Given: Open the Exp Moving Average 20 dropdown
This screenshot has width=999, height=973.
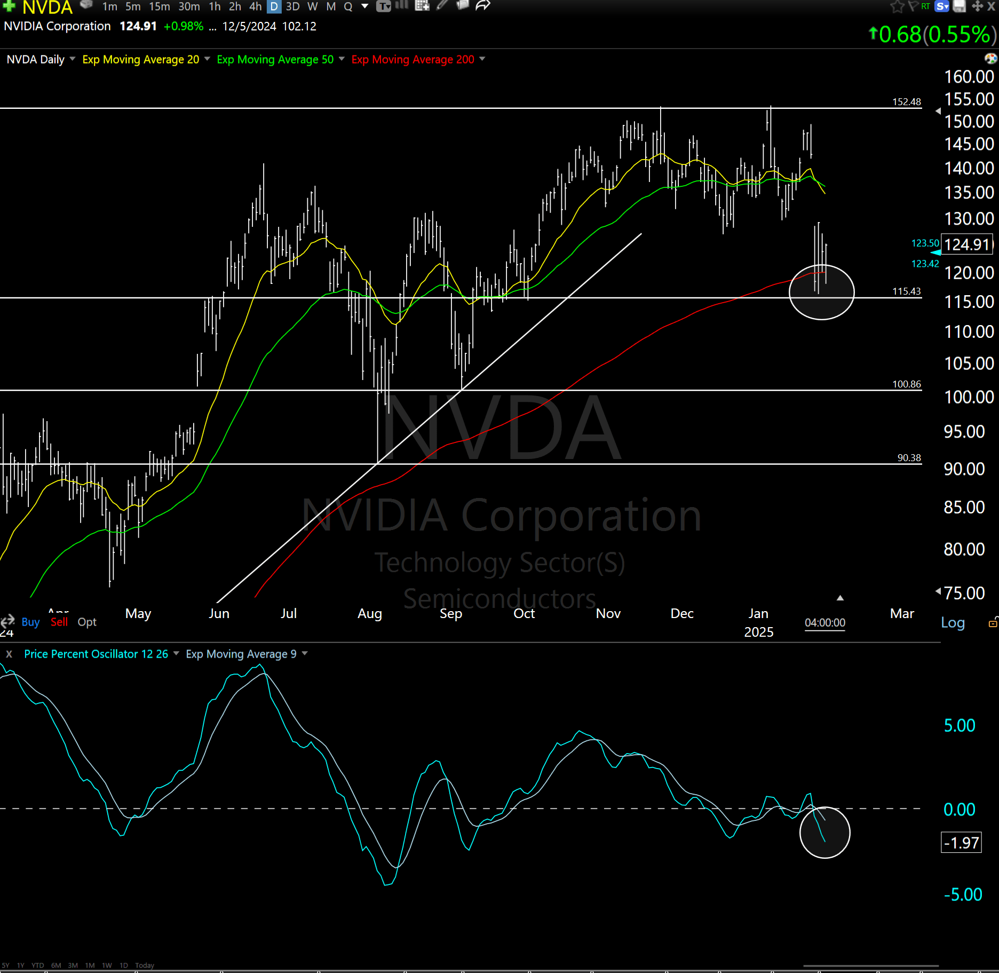Looking at the screenshot, I should 207,59.
